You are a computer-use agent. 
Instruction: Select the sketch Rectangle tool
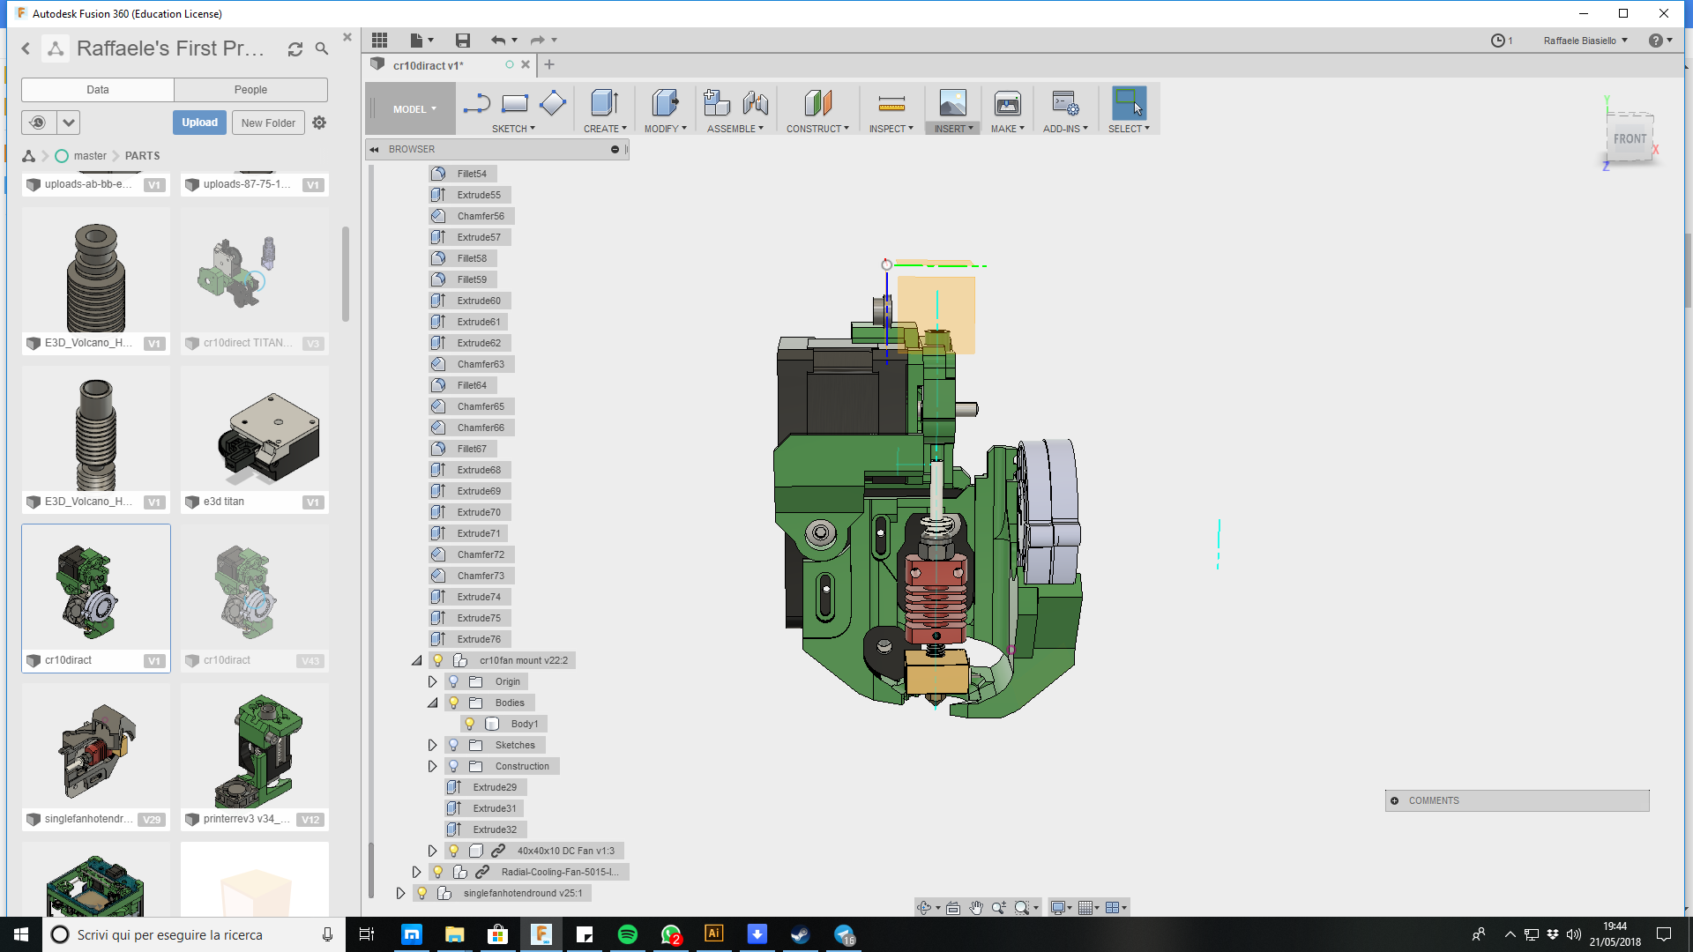(514, 104)
